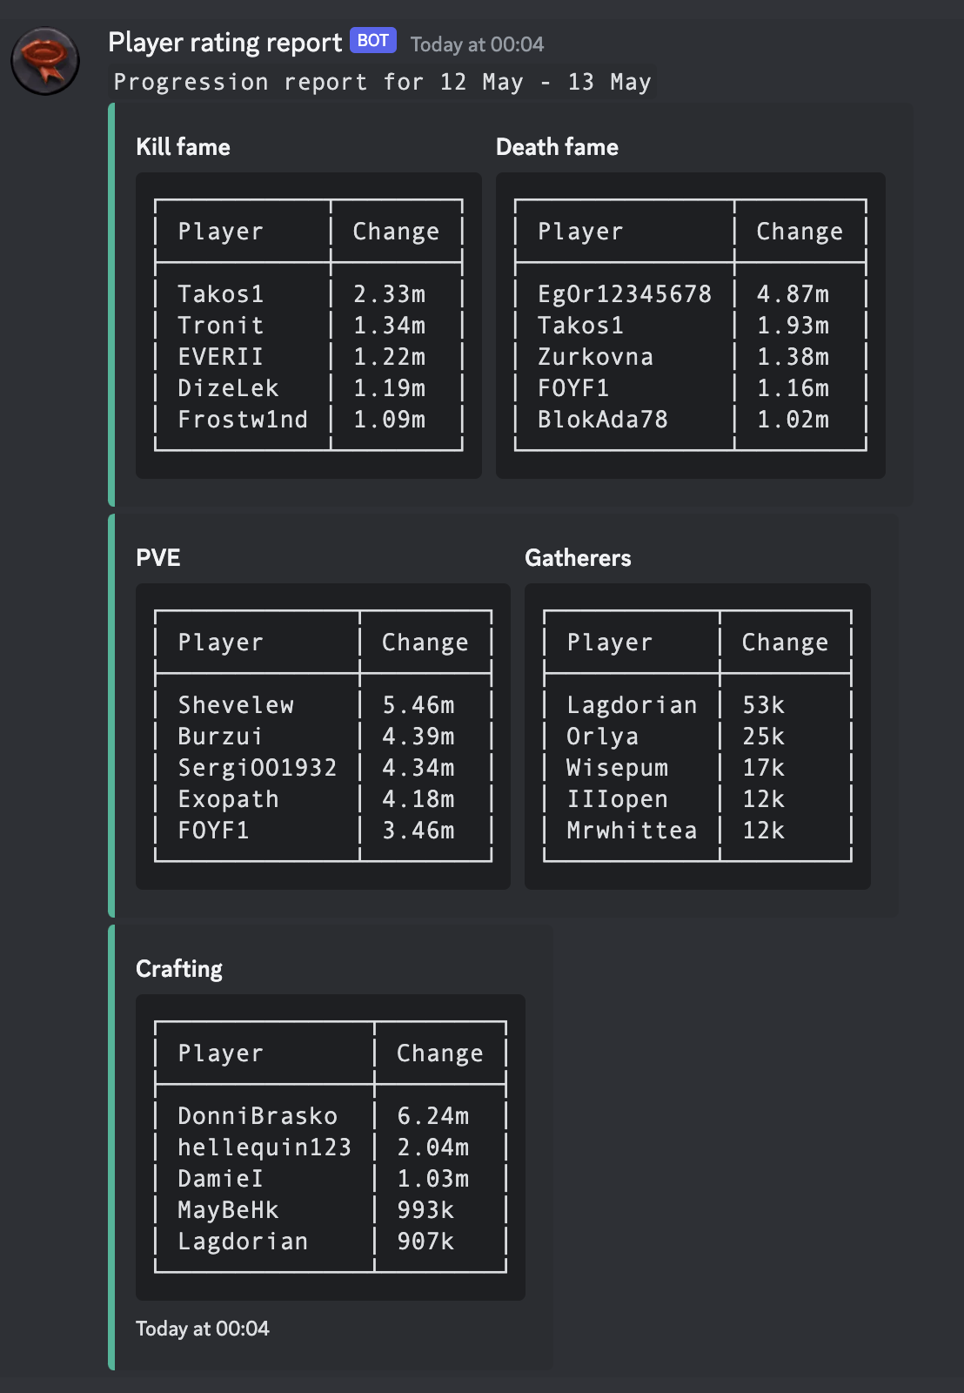
Task: Open the Player rating report profile name
Action: pyautogui.click(x=224, y=43)
